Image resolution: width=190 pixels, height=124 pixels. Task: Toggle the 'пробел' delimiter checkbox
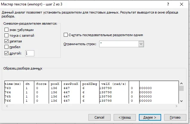click(x=7, y=47)
